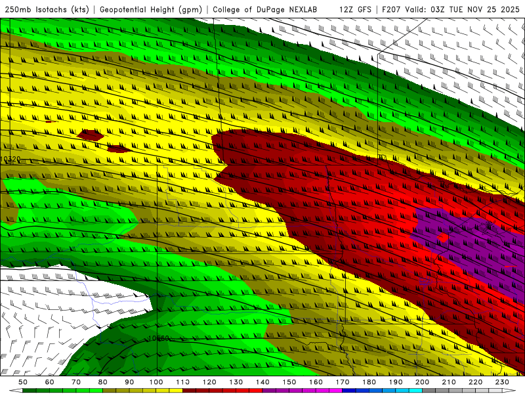Click the 230 value on the color scale
525x394 pixels.
tap(502, 382)
